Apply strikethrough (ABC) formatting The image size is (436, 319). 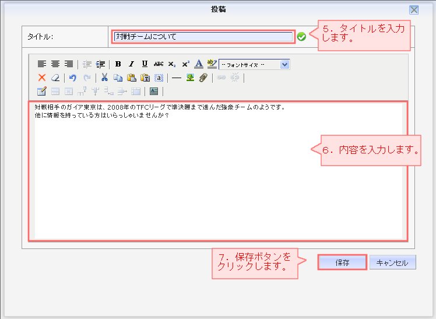(159, 64)
